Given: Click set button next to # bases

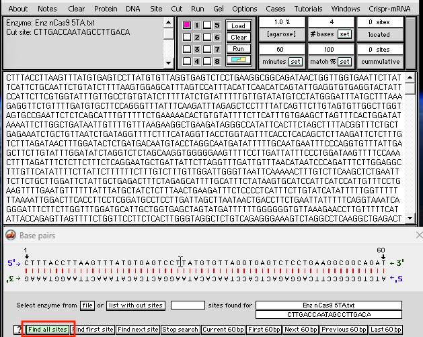Looking at the screenshot, I should click(344, 34).
